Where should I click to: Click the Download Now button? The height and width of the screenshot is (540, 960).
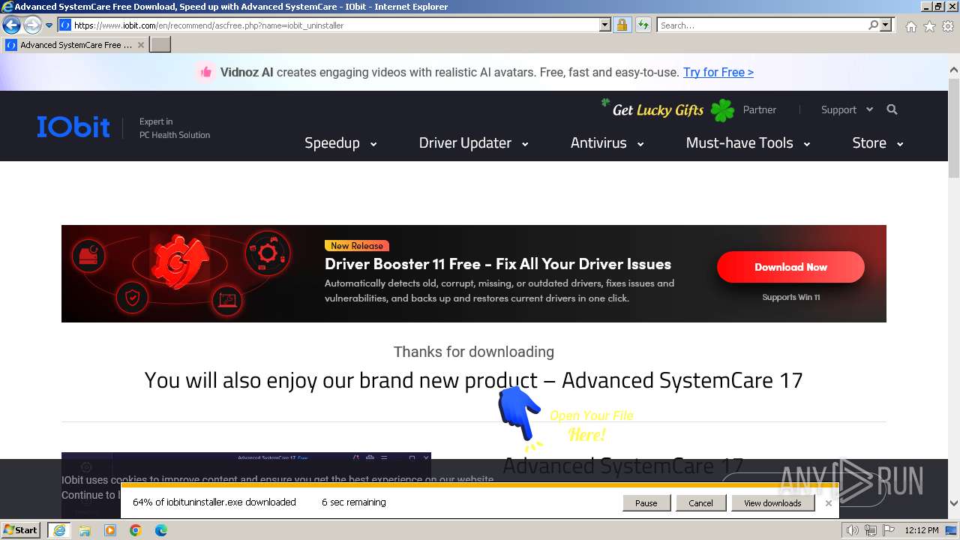tap(790, 267)
